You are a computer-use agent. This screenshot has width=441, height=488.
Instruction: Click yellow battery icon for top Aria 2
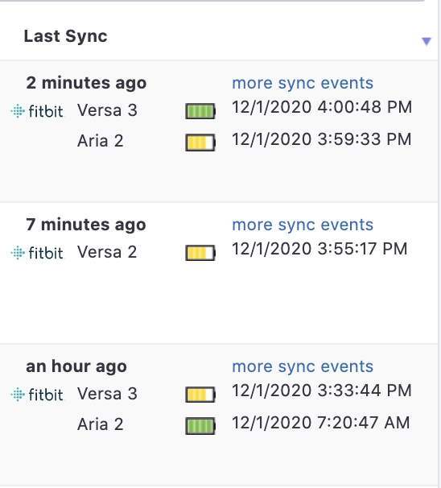click(200, 143)
